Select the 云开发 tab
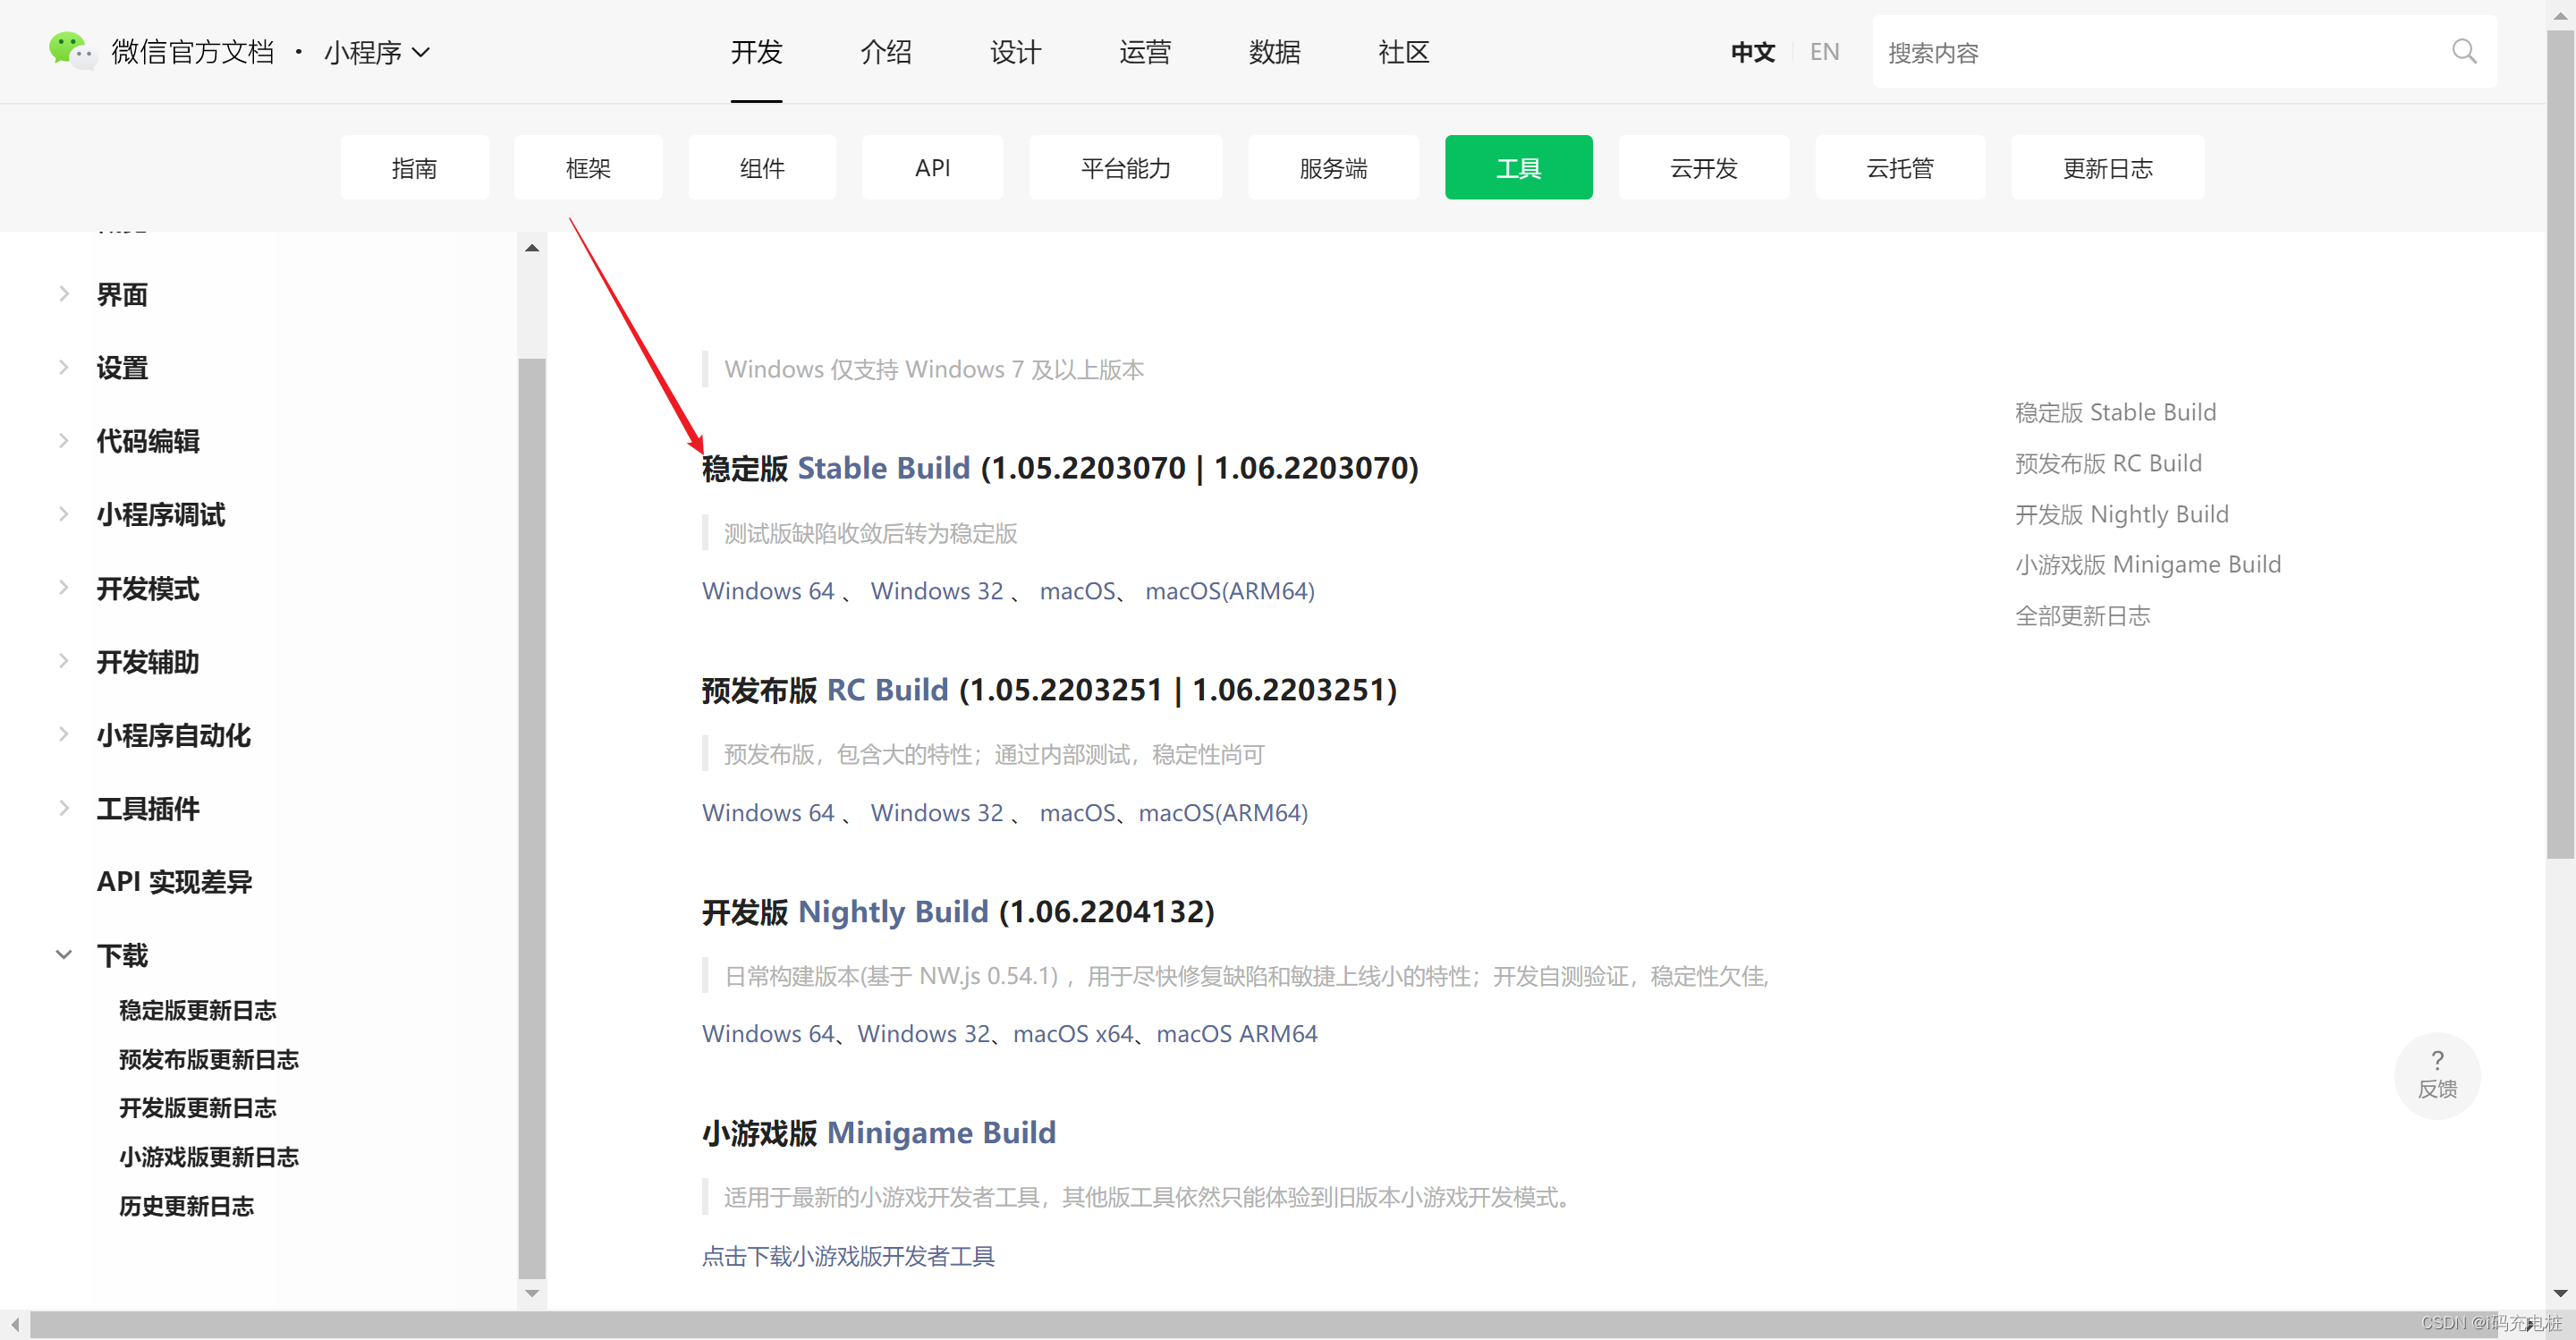Screen dimensions: 2576x1340 (1704, 167)
